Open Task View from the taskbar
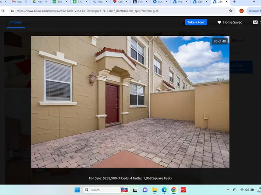261x195 pixels. [135, 190]
